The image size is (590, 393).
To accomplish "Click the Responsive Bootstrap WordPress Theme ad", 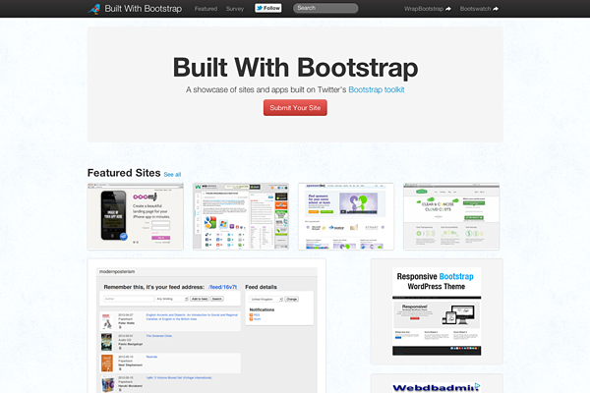I will click(437, 311).
